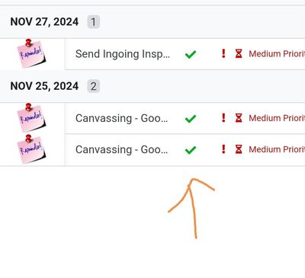Open the first Canvassing - Goo... task title
305x278 pixels.
(x=121, y=118)
